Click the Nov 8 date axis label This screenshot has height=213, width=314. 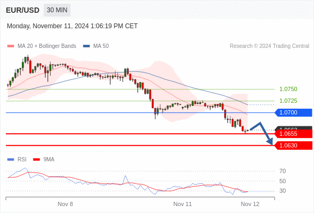[65, 204]
